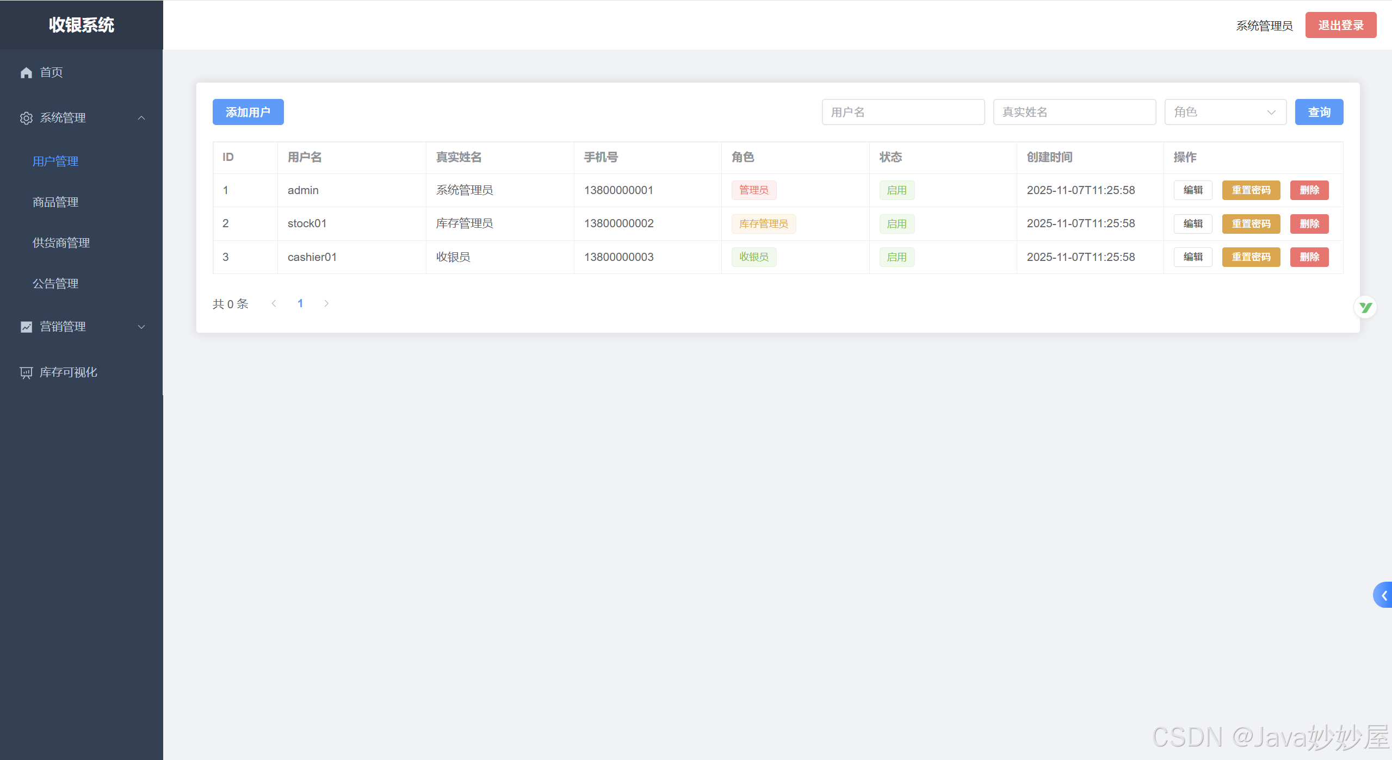Go to the next page arrow
This screenshot has height=760, width=1392.
pyautogui.click(x=326, y=304)
